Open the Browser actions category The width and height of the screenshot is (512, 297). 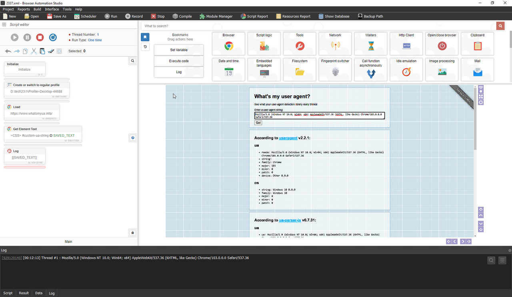click(228, 44)
